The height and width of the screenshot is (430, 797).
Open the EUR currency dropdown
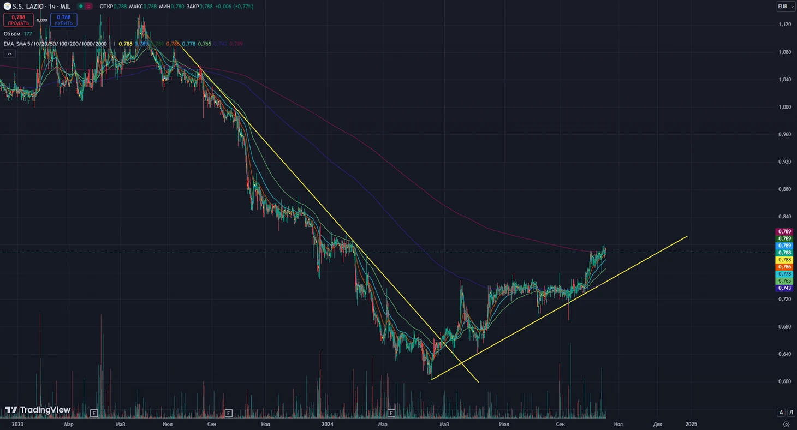click(785, 7)
